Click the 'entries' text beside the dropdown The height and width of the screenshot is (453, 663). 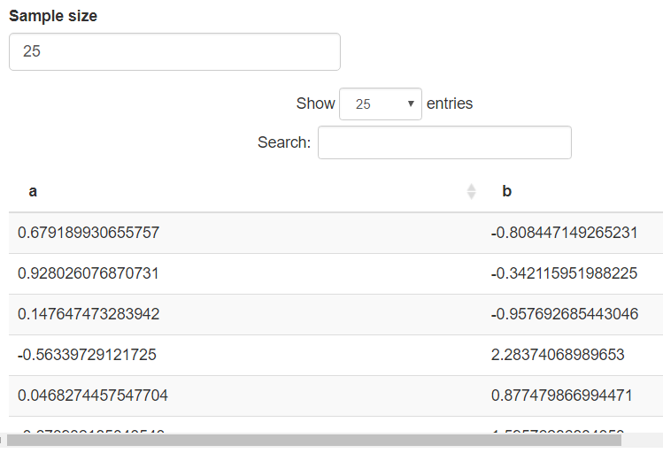(x=450, y=104)
